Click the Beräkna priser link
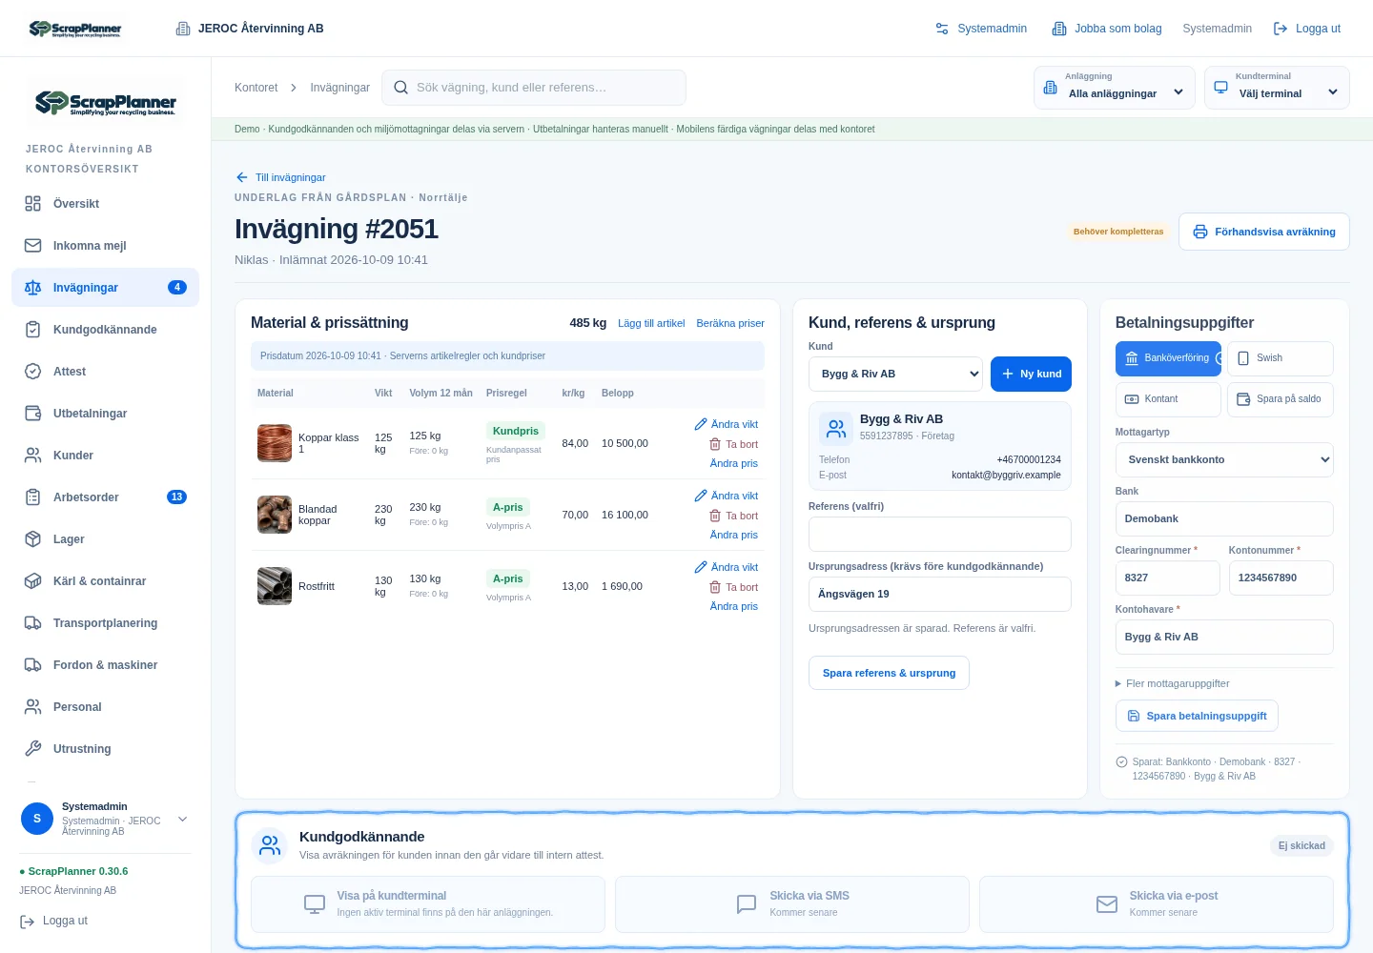Screen dimensions: 1373x953 [x=730, y=323]
